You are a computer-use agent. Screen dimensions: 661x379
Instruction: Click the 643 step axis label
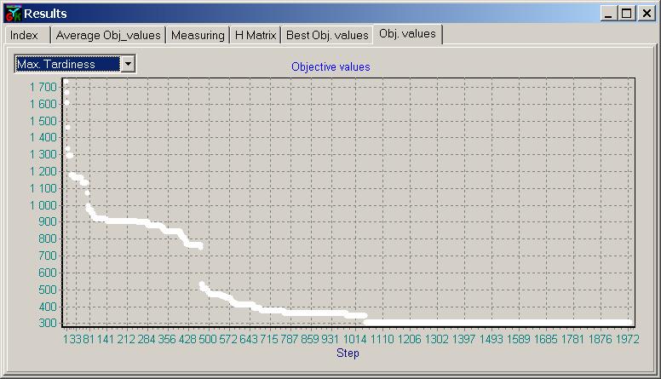pyautogui.click(x=249, y=339)
